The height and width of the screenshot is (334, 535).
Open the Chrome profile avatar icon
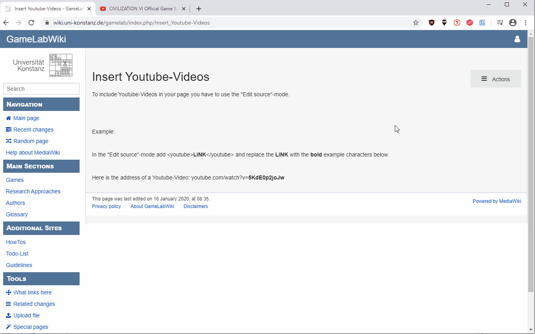(513, 23)
